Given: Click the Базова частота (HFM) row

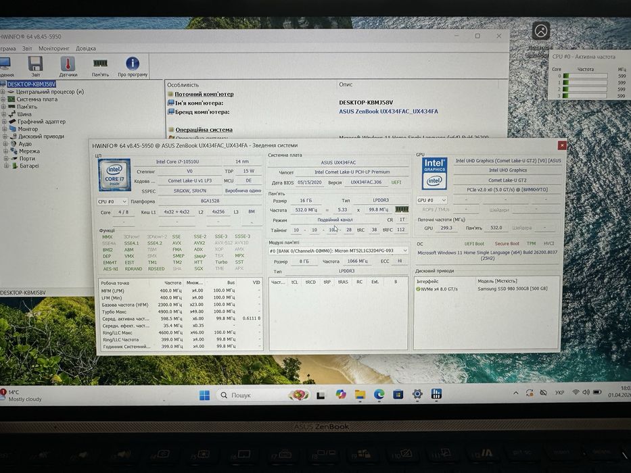Looking at the screenshot, I should pos(181,305).
